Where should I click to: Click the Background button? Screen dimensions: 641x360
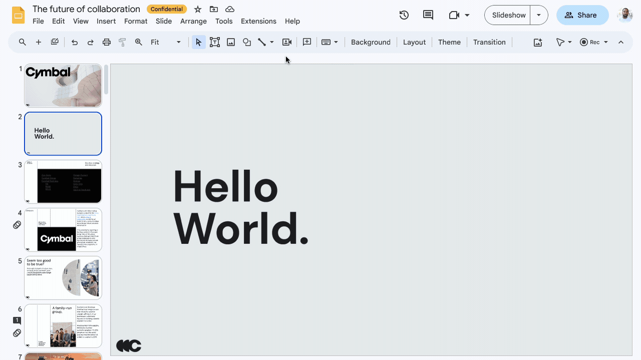[371, 42]
